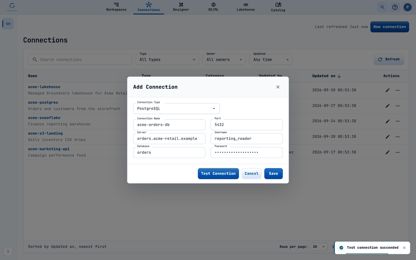
Task: Click the New connection button
Action: (390, 27)
